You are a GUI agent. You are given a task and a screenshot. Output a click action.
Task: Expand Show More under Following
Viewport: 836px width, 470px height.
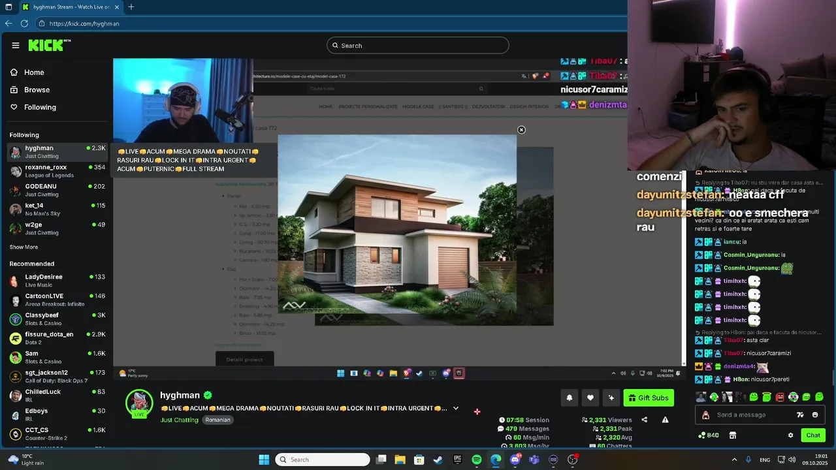point(24,247)
